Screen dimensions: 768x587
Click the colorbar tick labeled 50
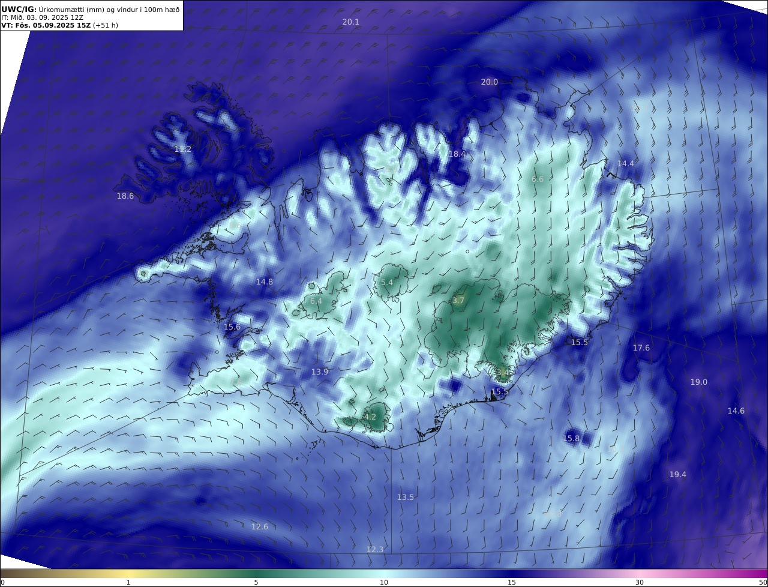click(763, 582)
